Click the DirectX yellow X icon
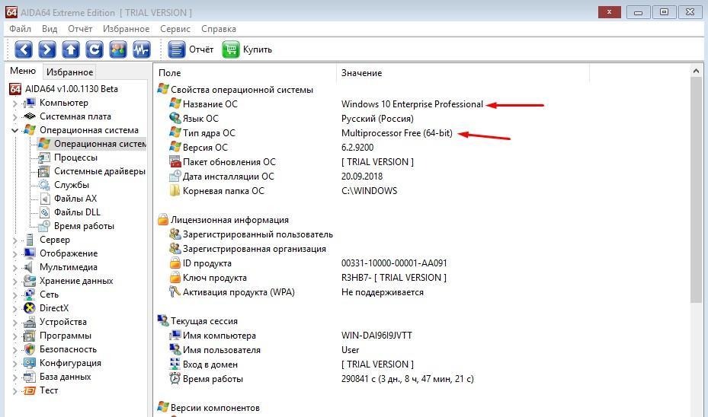Screen dimensions: 708x417 coord(30,308)
